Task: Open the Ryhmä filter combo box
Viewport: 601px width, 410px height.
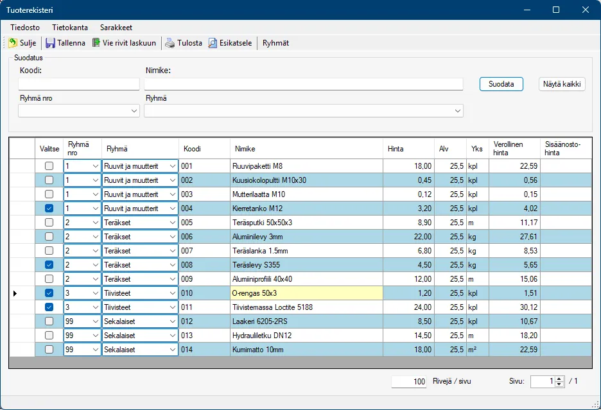Action: point(457,111)
